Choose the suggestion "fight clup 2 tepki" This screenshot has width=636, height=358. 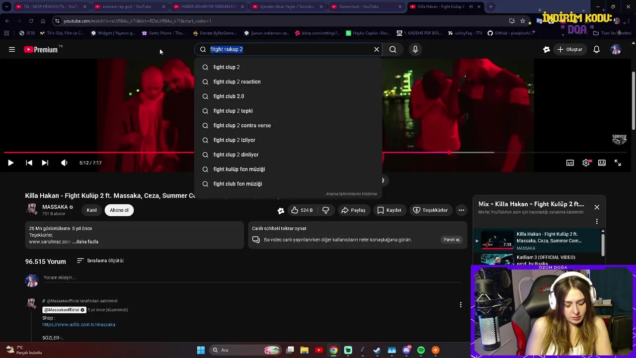[x=288, y=111]
